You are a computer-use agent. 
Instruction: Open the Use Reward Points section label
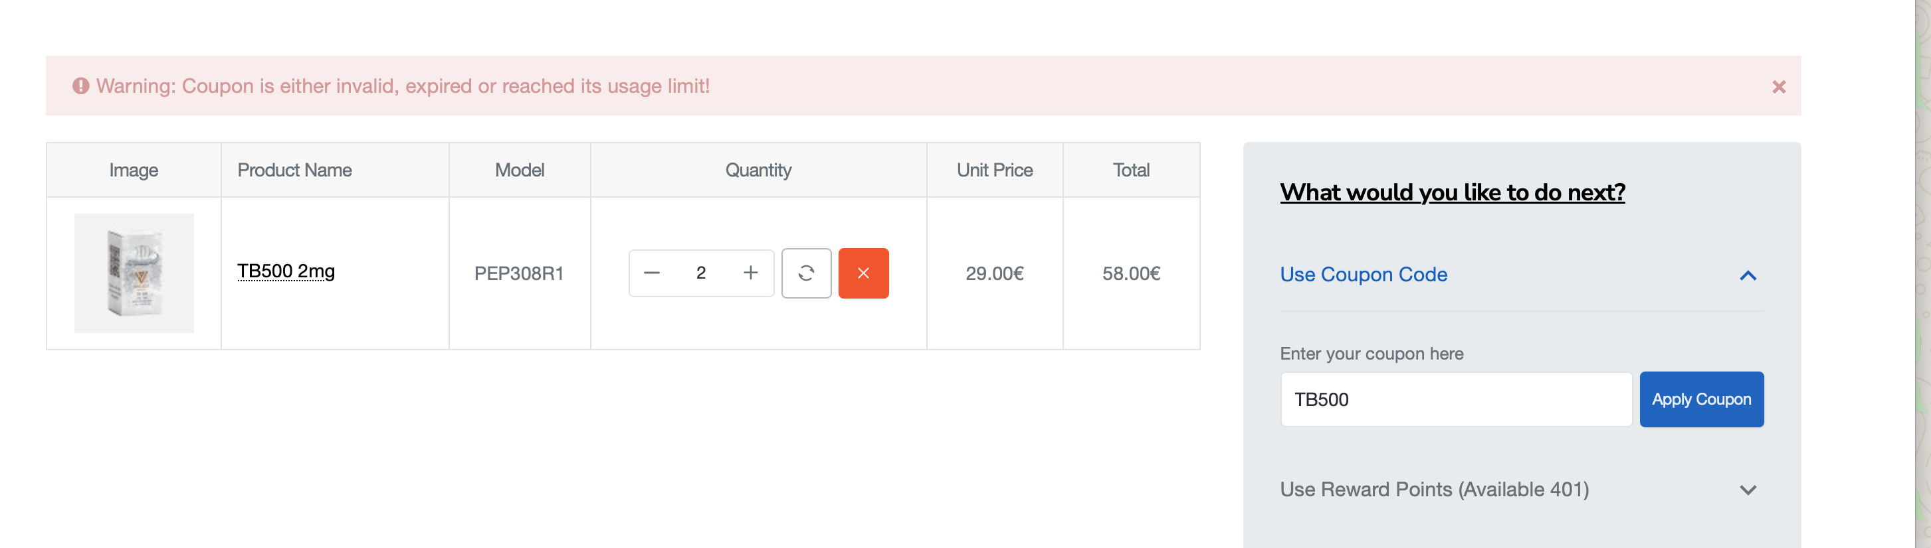click(x=1433, y=490)
